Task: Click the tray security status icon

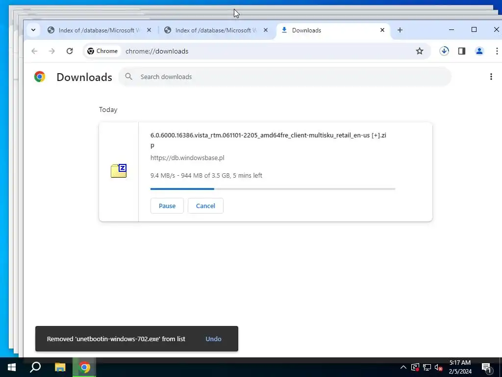Action: click(x=415, y=367)
